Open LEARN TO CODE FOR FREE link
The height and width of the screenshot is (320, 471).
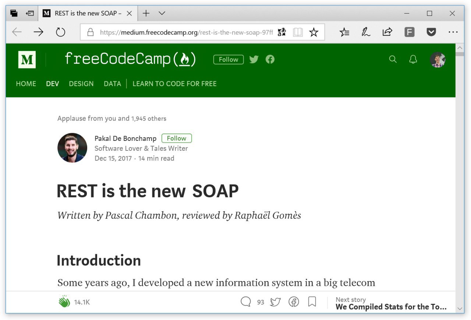pos(174,84)
